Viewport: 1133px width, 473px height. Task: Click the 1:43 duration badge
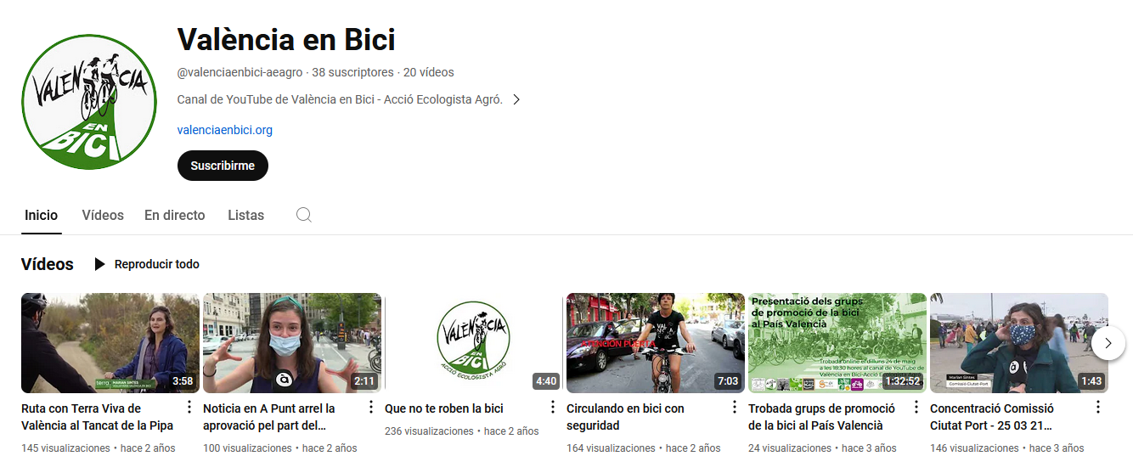pyautogui.click(x=1091, y=381)
